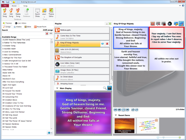Select the 'Your majesty, I can but bow' slide
Screen dimensions: 186x140
166,38
